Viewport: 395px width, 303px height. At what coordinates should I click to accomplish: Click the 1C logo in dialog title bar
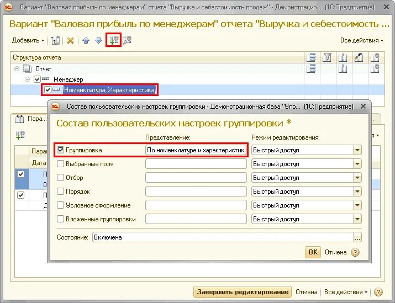pyautogui.click(x=55, y=107)
